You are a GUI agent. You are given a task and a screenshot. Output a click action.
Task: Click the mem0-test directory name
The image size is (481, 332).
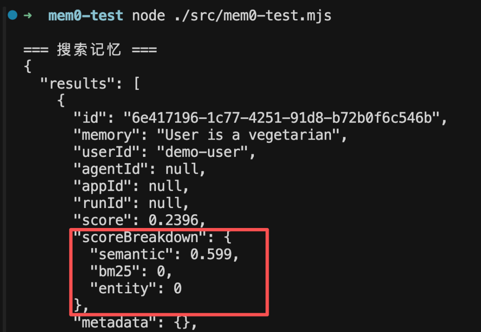pyautogui.click(x=86, y=15)
